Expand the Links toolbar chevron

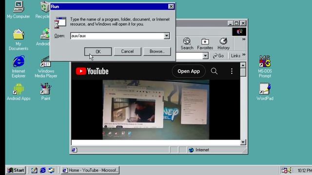[x=244, y=54]
